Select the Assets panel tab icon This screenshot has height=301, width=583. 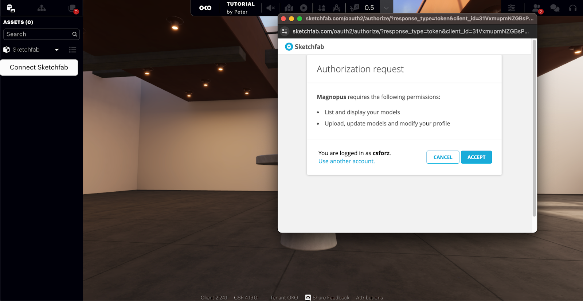pos(11,8)
